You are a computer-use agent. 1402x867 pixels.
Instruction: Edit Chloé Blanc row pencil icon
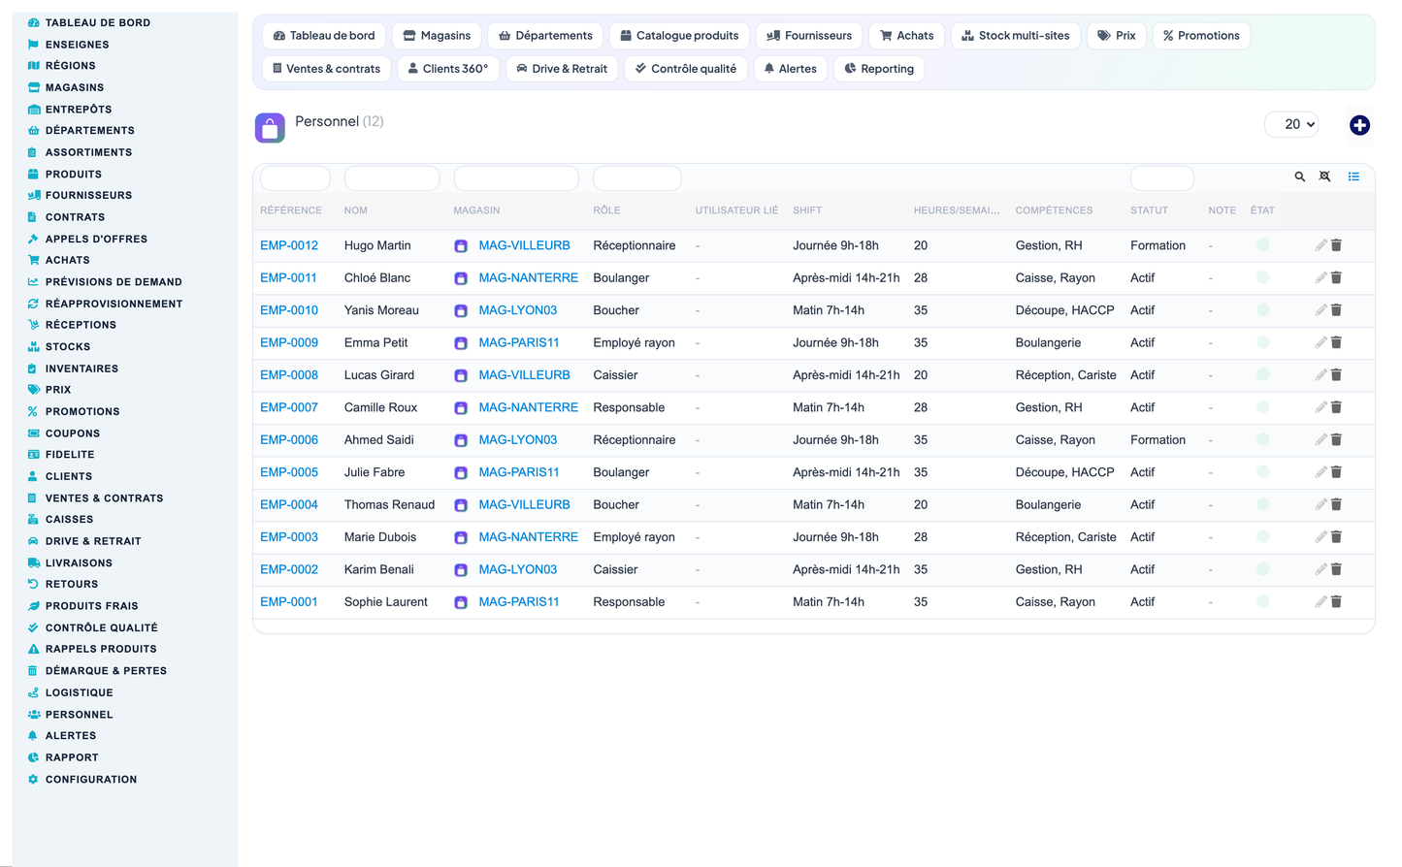coord(1320,277)
